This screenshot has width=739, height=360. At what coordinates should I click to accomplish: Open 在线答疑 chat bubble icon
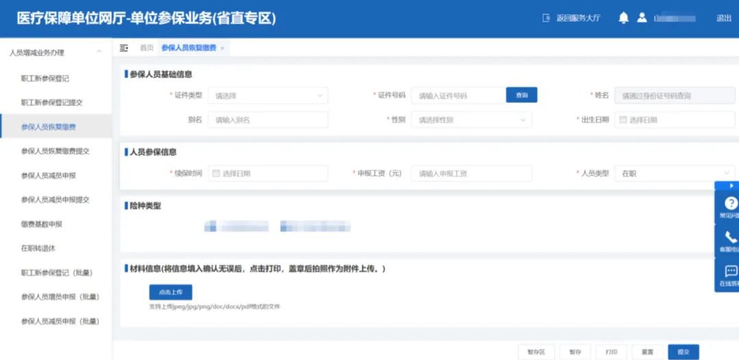point(731,271)
